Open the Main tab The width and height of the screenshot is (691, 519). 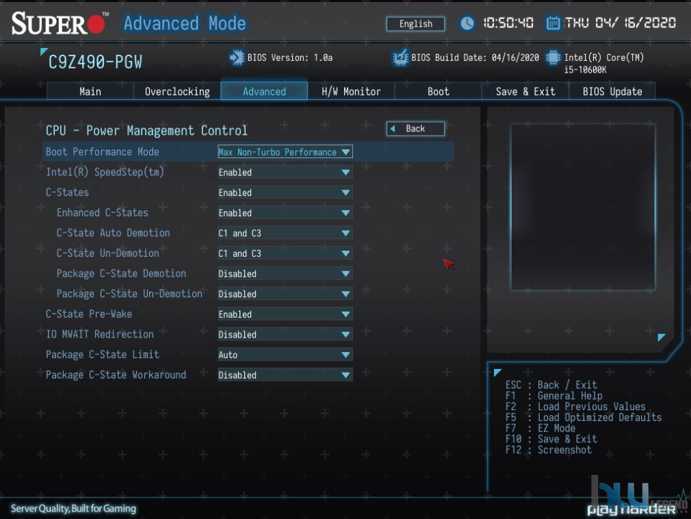coord(90,91)
